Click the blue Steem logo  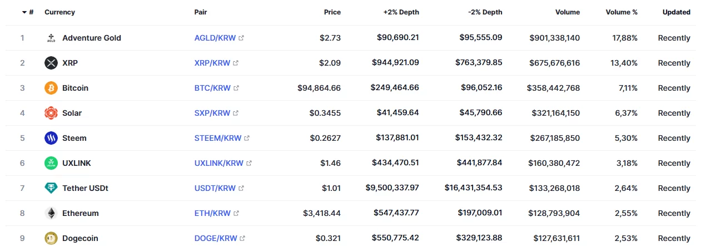(51, 138)
